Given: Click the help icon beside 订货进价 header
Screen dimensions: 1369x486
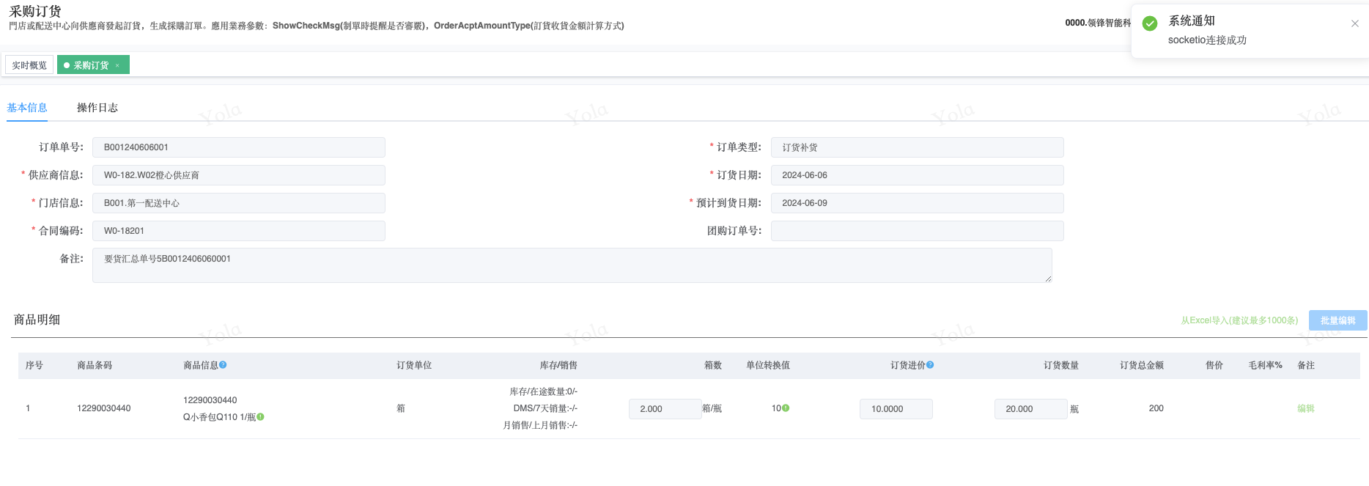Looking at the screenshot, I should coord(930,364).
